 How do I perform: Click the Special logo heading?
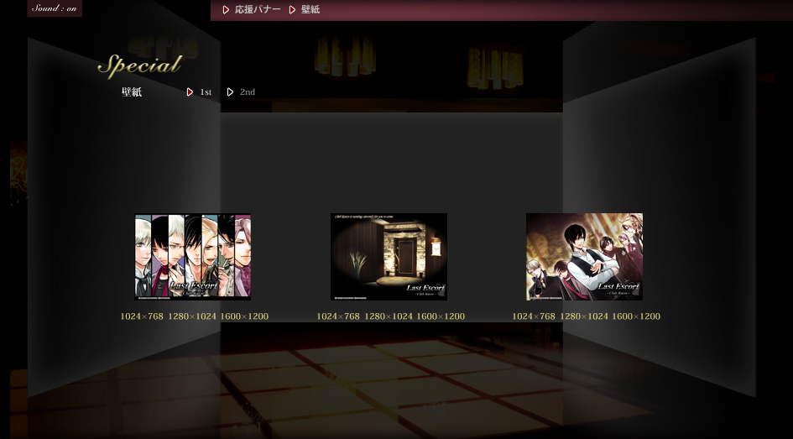click(139, 65)
